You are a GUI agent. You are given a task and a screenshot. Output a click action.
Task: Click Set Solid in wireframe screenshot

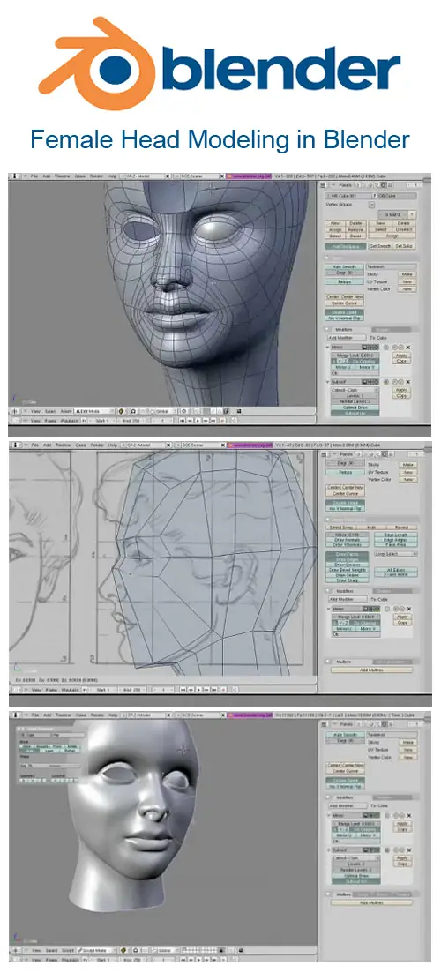404,246
